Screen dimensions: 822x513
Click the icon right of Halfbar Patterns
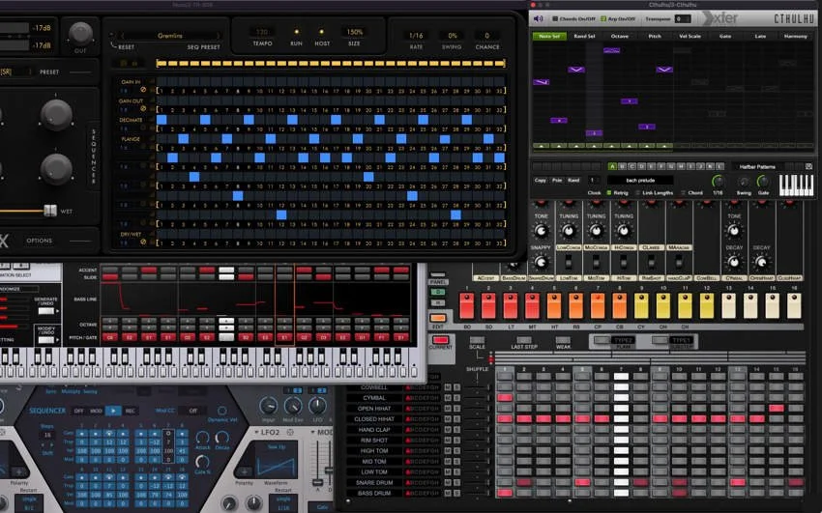click(808, 166)
